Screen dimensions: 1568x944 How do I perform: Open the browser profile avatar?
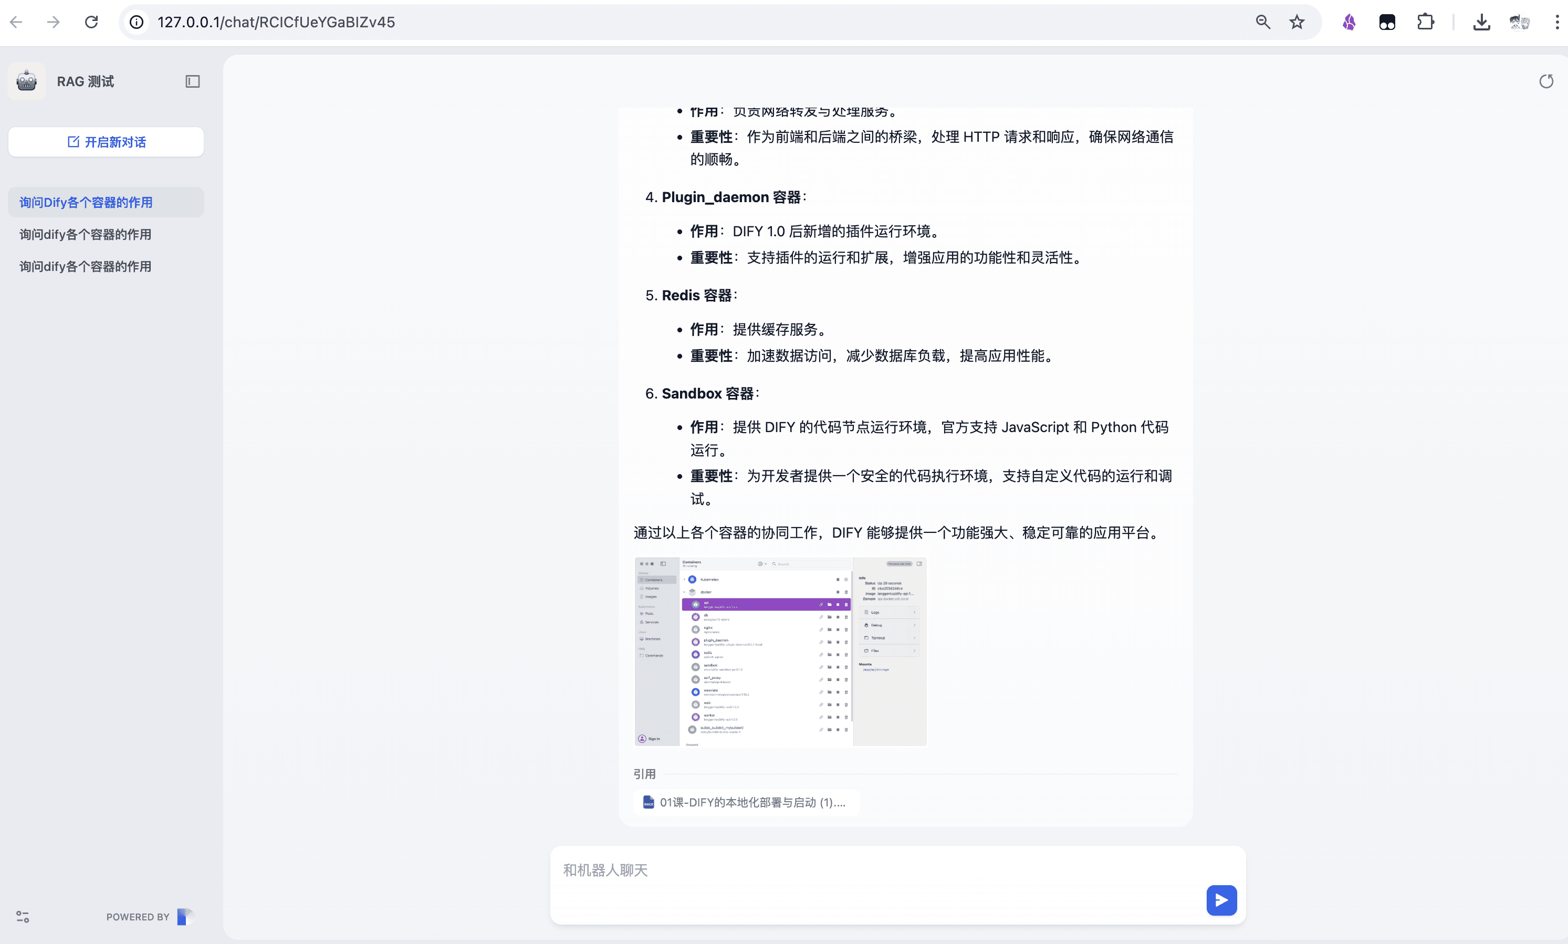tap(1520, 22)
